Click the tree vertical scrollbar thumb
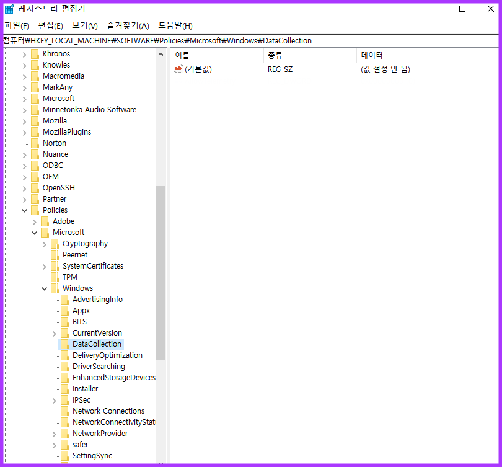 [161, 273]
